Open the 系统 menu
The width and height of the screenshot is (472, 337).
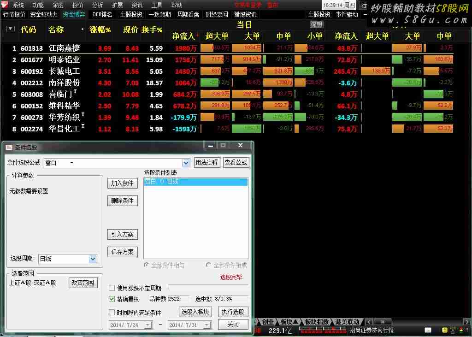18,5
